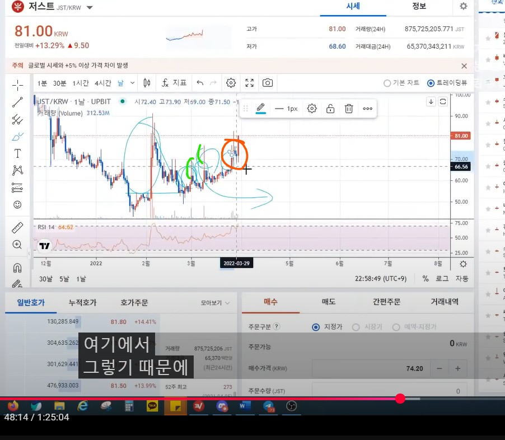Switch to the 정보 tab
The height and width of the screenshot is (440, 505).
[419, 7]
